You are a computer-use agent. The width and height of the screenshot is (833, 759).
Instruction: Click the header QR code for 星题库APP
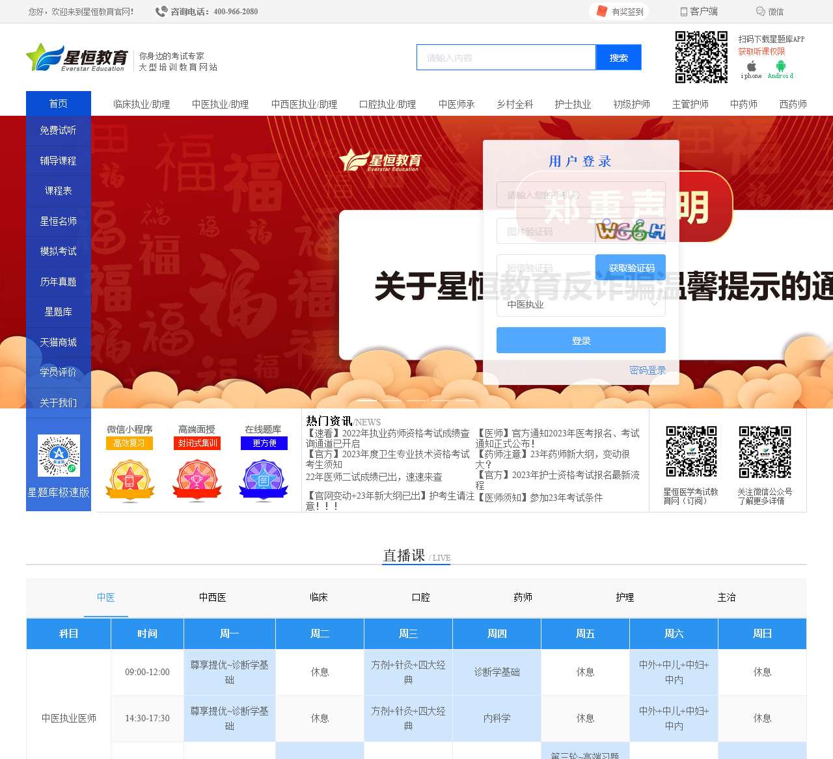701,57
